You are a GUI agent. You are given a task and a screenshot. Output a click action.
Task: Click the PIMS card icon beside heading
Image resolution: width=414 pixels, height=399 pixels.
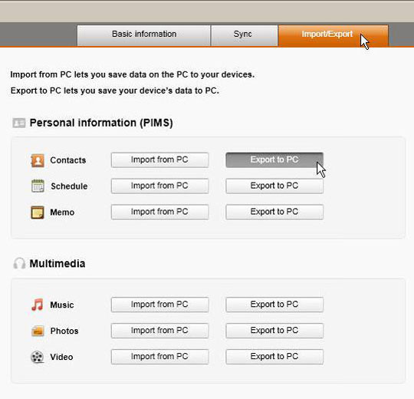pyautogui.click(x=19, y=123)
